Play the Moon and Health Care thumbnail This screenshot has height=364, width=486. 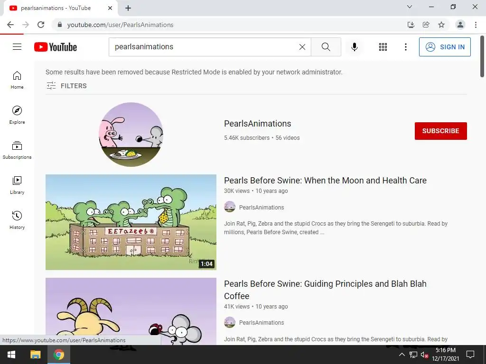coord(131,222)
